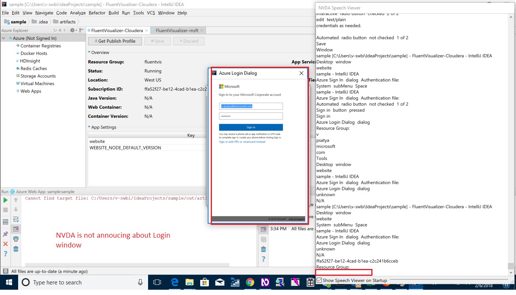
Task: Toggle soft-wrap in the console toolbar
Action: click(x=15, y=220)
